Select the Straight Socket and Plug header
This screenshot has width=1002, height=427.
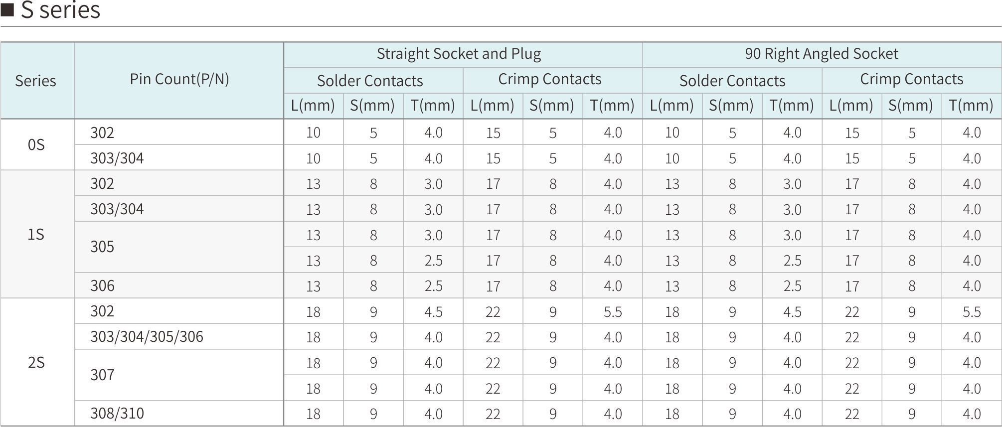tap(459, 54)
